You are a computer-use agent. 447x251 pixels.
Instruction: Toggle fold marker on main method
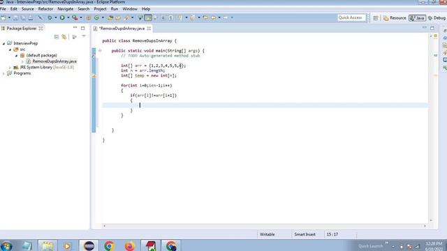pyautogui.click(x=100, y=51)
